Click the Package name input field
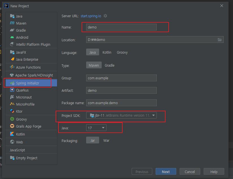233x179 pixels. click(x=121, y=103)
